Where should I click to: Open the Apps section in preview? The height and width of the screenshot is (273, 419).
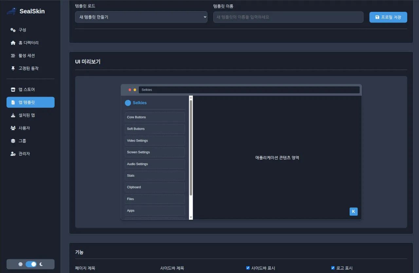pyautogui.click(x=155, y=211)
